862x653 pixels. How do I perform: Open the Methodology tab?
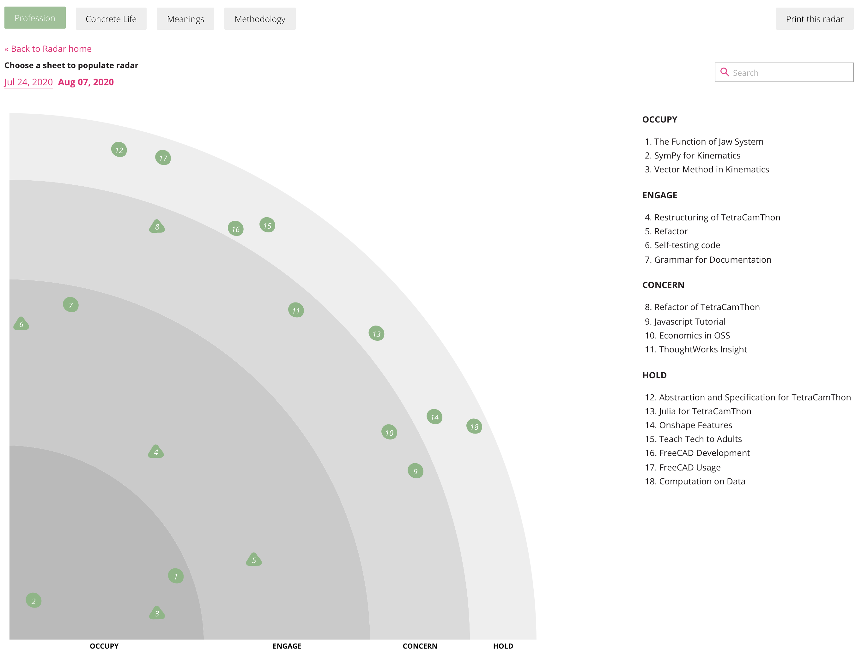tap(259, 19)
